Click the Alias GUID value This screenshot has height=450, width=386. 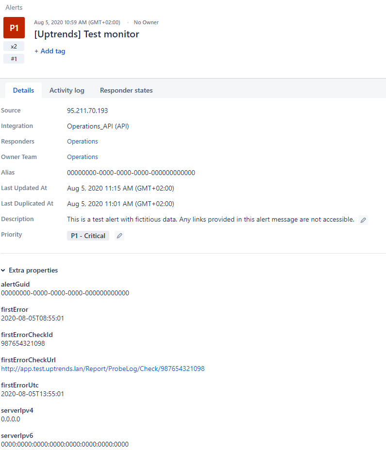tap(131, 173)
